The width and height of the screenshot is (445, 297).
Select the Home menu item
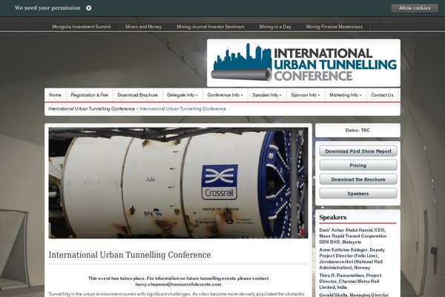pyautogui.click(x=56, y=95)
